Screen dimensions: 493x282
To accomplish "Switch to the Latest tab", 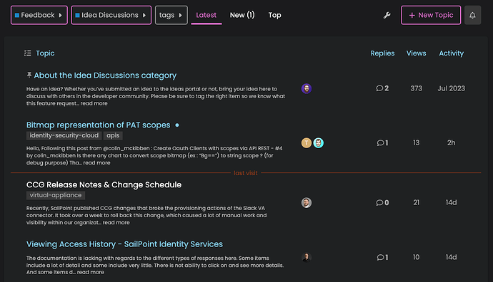I will click(206, 15).
